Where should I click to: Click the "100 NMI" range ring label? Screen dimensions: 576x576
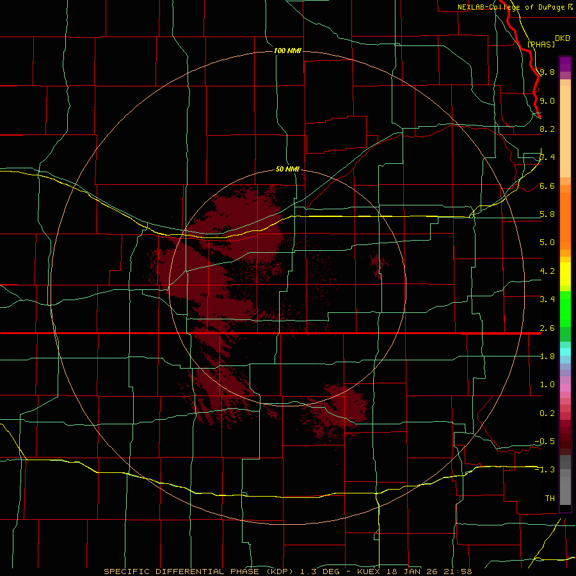tap(287, 51)
